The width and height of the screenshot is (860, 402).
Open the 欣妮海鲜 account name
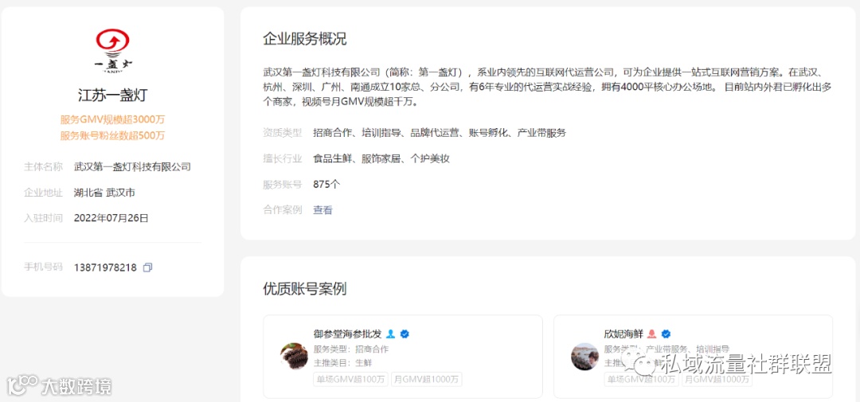click(x=623, y=334)
